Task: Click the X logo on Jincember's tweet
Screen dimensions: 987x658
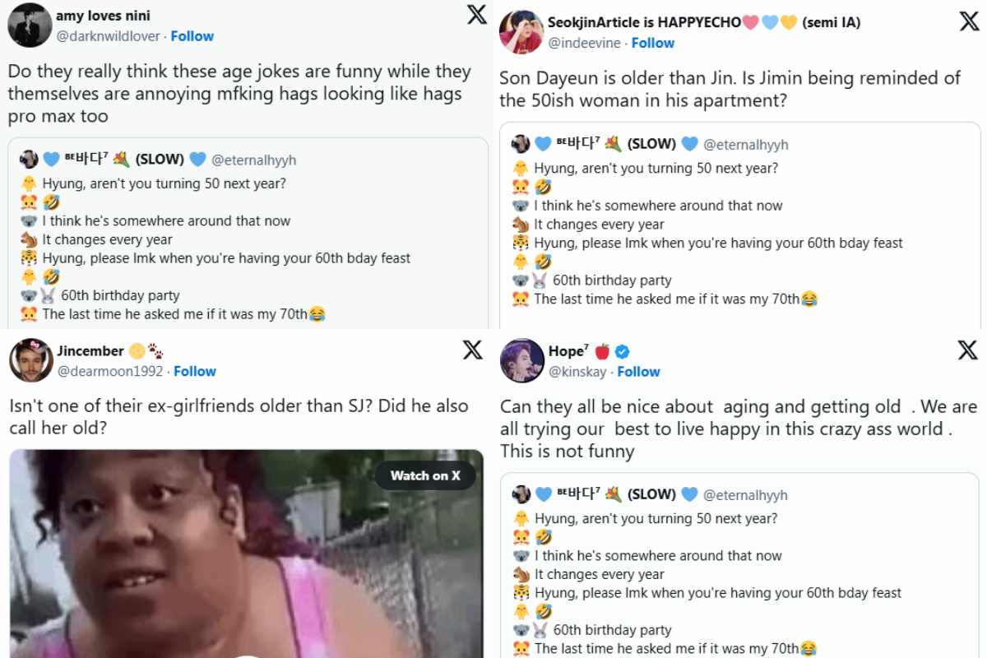Action: point(473,350)
